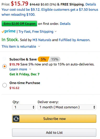Click the 15% savings tier badge
This screenshot has width=100, height=139.
[55, 59]
